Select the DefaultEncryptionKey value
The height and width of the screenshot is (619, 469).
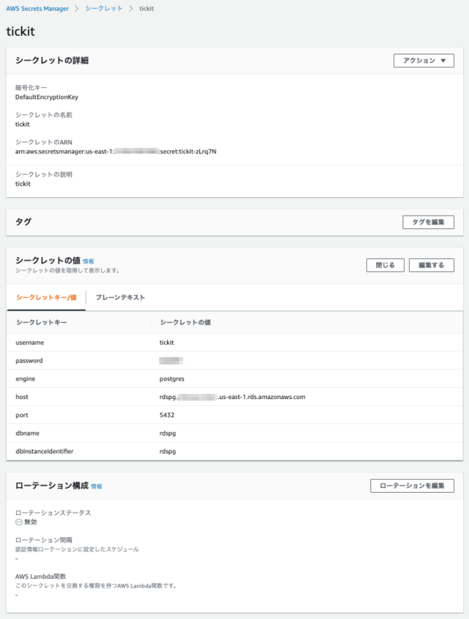coord(47,97)
